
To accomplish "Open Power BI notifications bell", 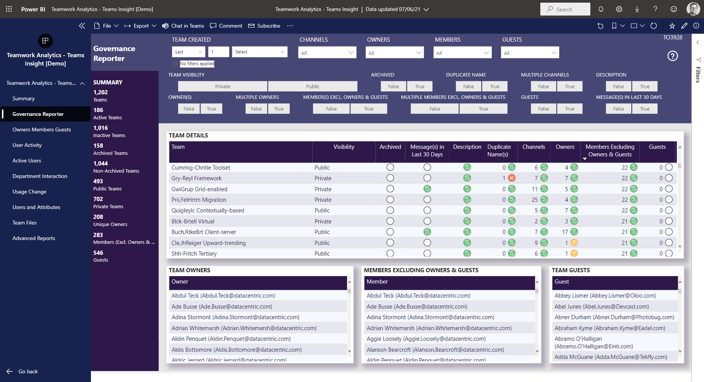I will point(601,9).
